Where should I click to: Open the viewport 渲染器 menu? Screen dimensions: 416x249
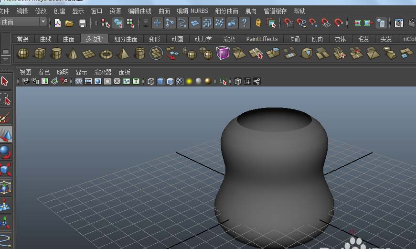[102, 72]
